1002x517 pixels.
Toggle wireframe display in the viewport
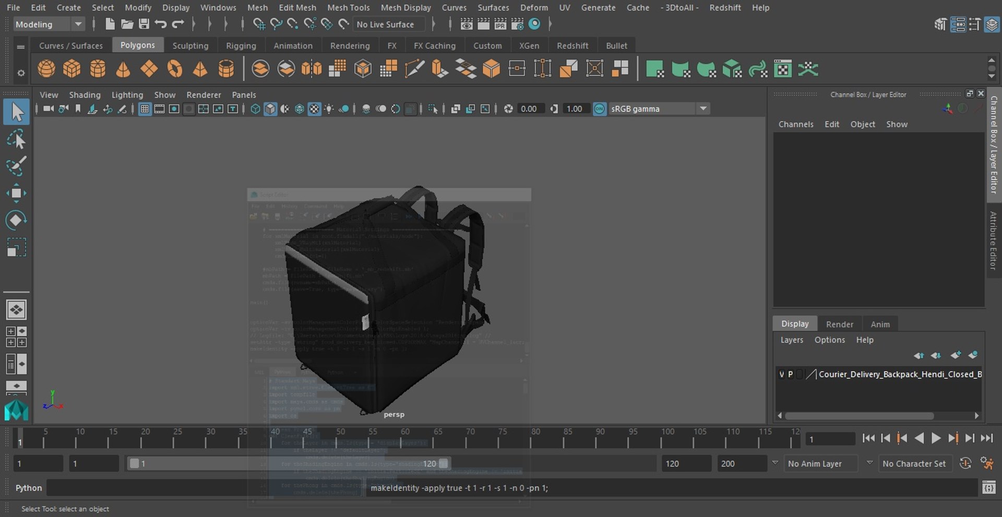255,109
